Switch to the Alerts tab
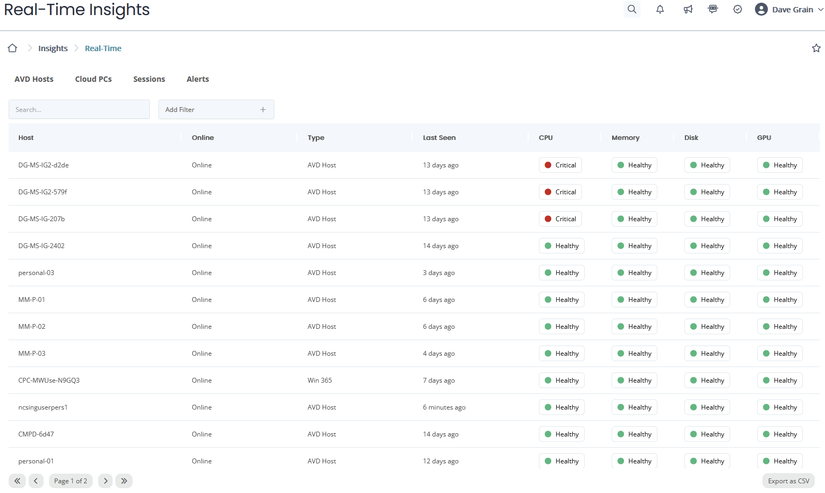This screenshot has height=493, width=825. coord(198,79)
